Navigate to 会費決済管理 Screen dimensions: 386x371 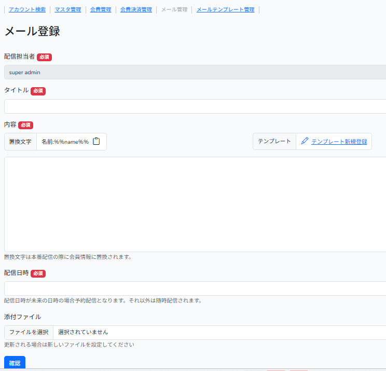click(136, 9)
